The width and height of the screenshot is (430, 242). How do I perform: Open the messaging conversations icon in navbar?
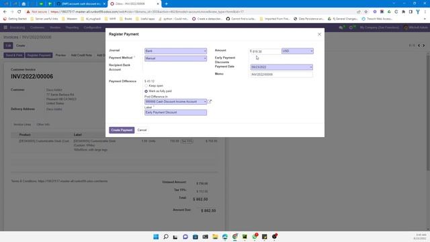pyautogui.click(x=341, y=28)
